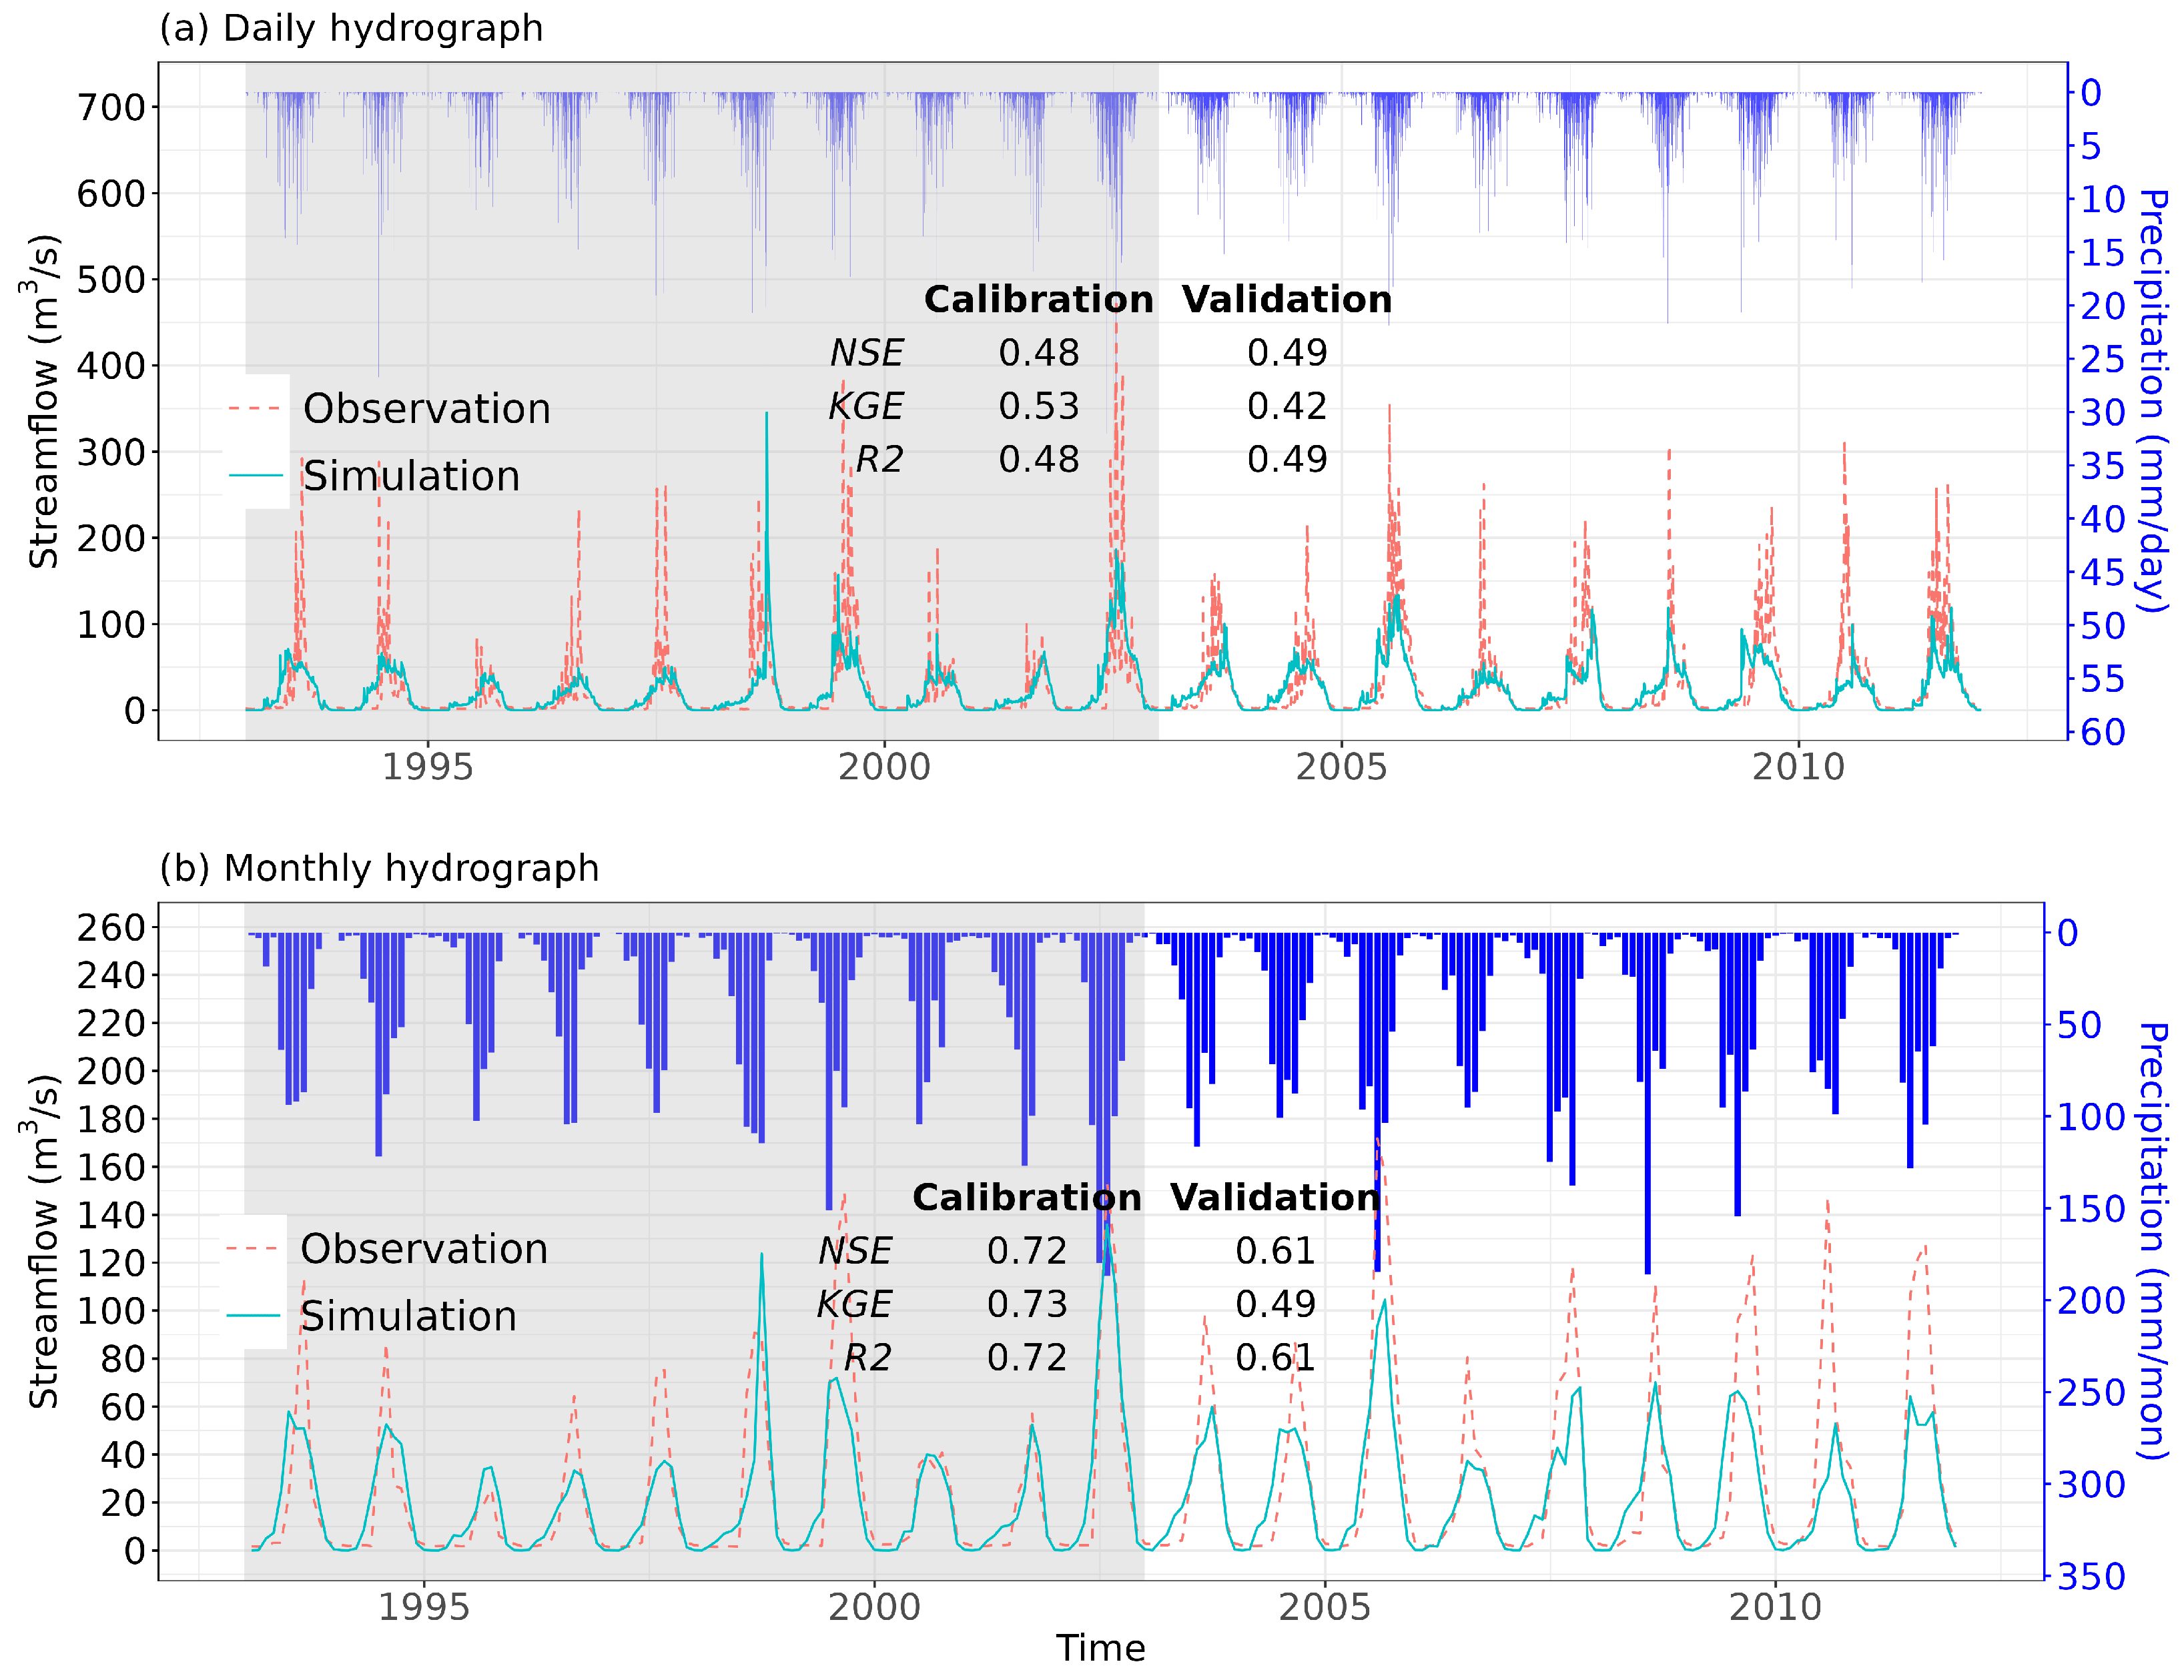Screen dimensions: 2184x1680
Task: Click the Calibration header in daily plot
Action: (x=1038, y=299)
